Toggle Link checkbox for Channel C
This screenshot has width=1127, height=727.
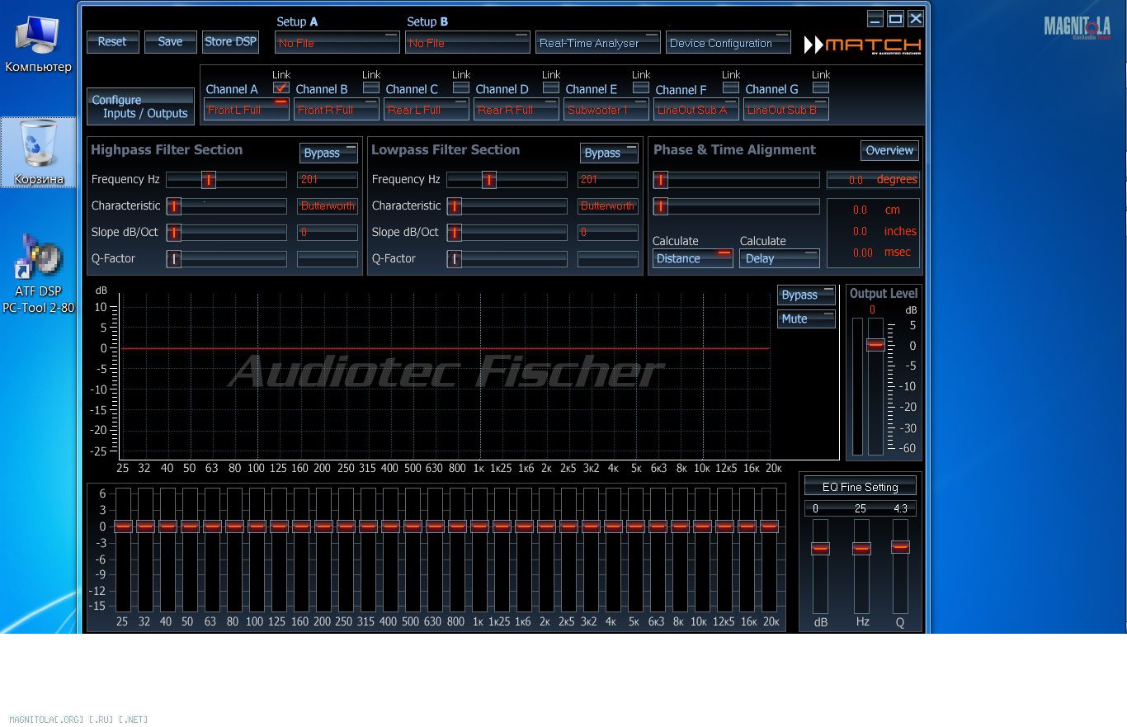[x=461, y=87]
